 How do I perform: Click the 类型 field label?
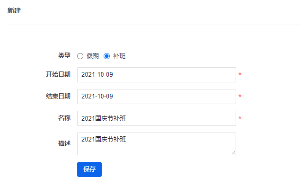pyautogui.click(x=64, y=55)
